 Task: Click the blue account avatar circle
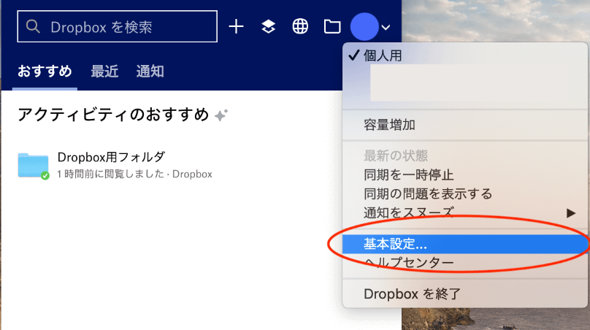364,27
